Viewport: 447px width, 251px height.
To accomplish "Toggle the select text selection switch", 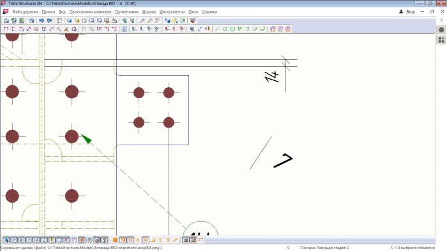I will 21,240.
